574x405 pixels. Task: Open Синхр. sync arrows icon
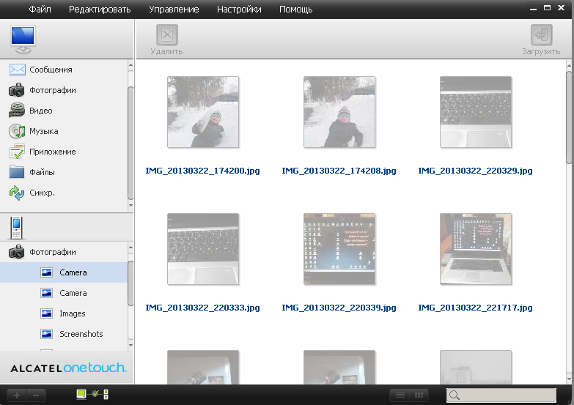16,193
